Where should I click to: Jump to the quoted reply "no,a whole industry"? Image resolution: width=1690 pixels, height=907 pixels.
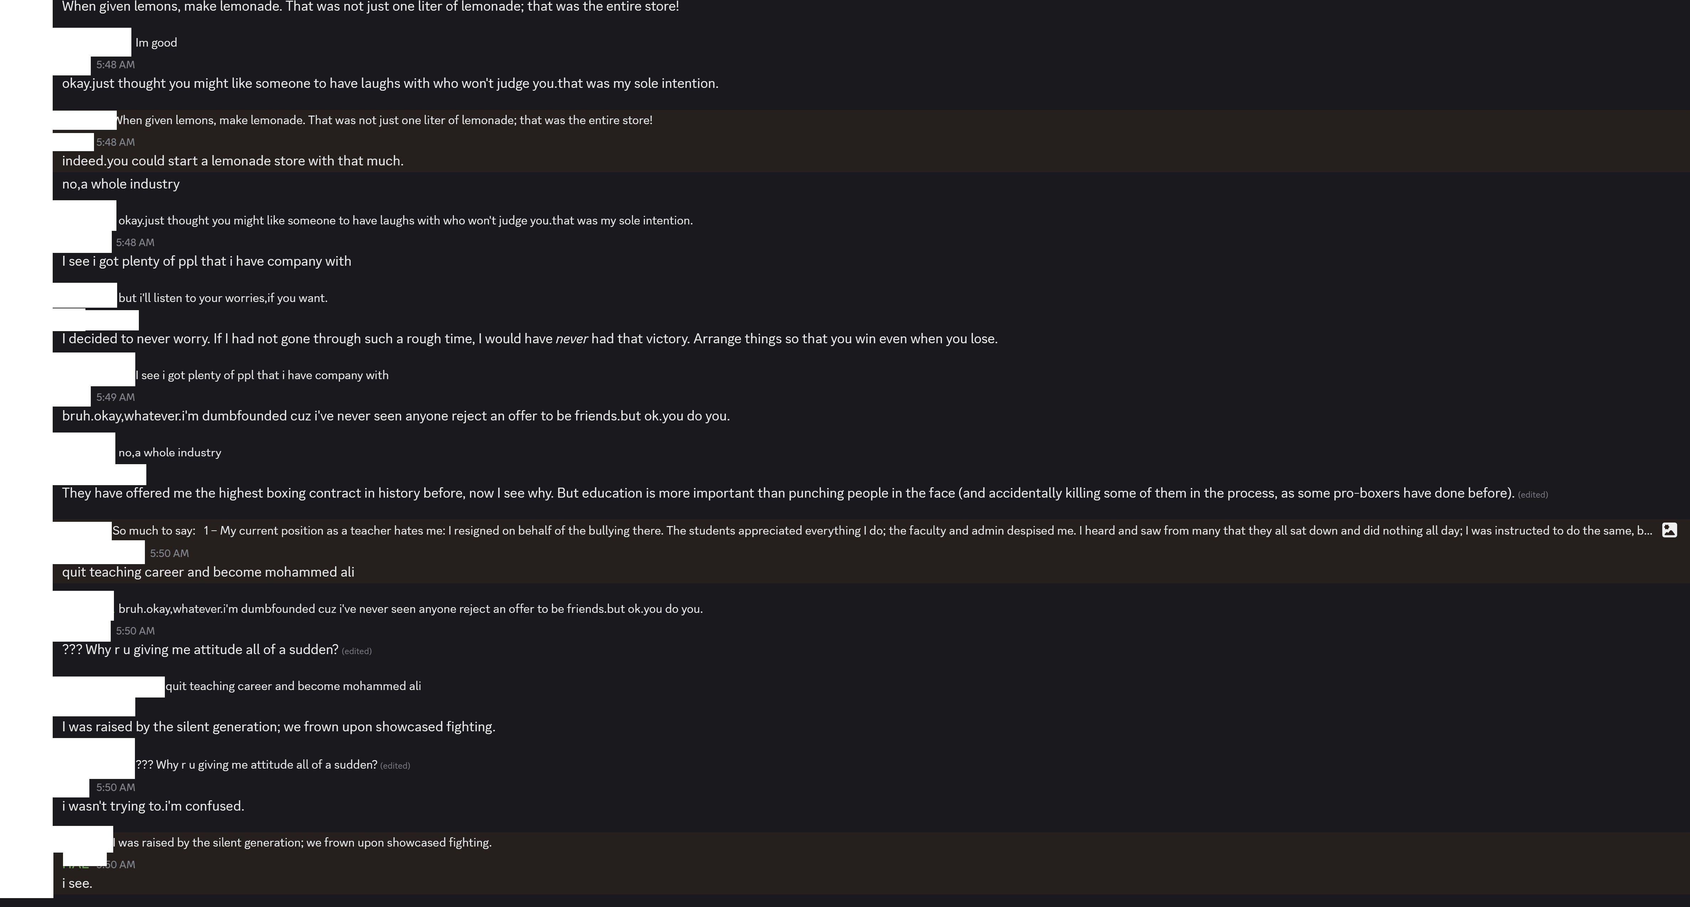[170, 453]
